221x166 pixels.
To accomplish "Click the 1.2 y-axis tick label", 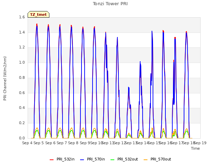I will point(22,47).
